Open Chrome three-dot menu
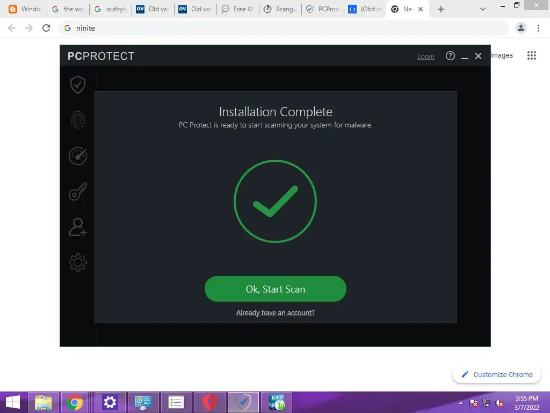This screenshot has width=550, height=413. [538, 28]
